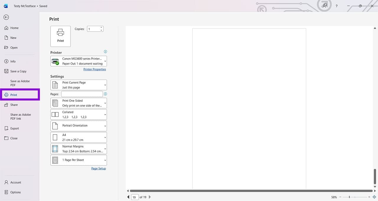
Task: Open the Print Current Page dropdown
Action: click(79, 85)
